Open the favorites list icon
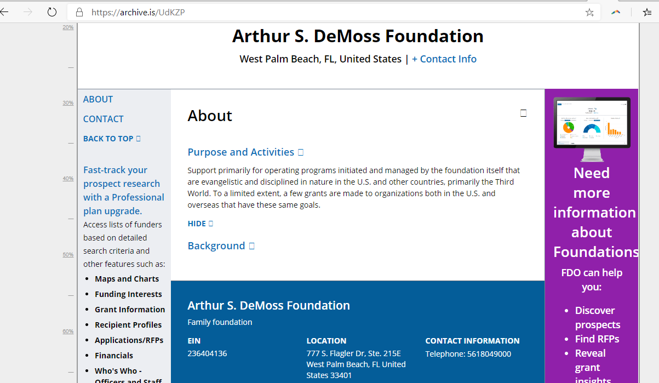 point(647,12)
